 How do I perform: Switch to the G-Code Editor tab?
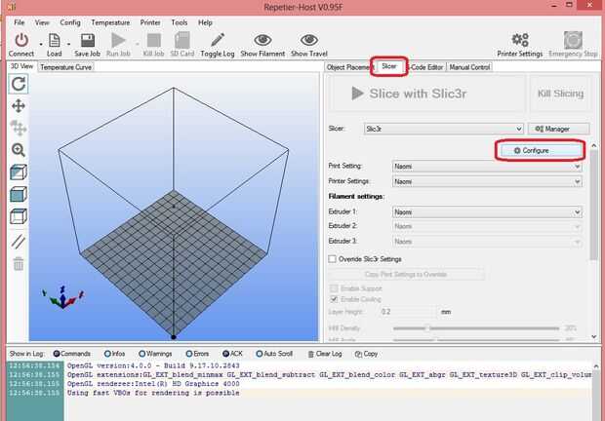(x=426, y=67)
